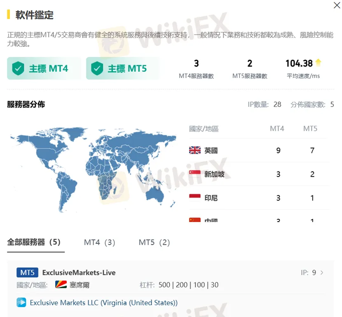The height and width of the screenshot is (317, 342).
Task: Close the software identification popup
Action: (337, 5)
